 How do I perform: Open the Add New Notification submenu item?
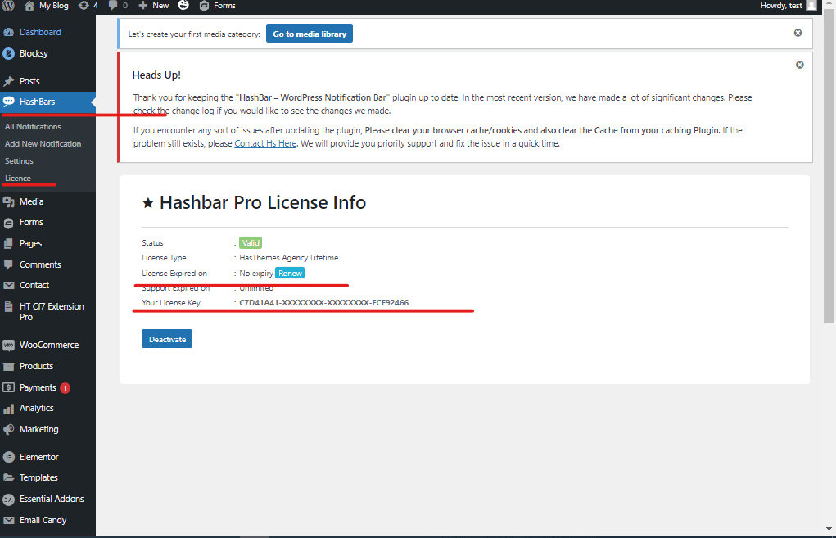coord(43,144)
